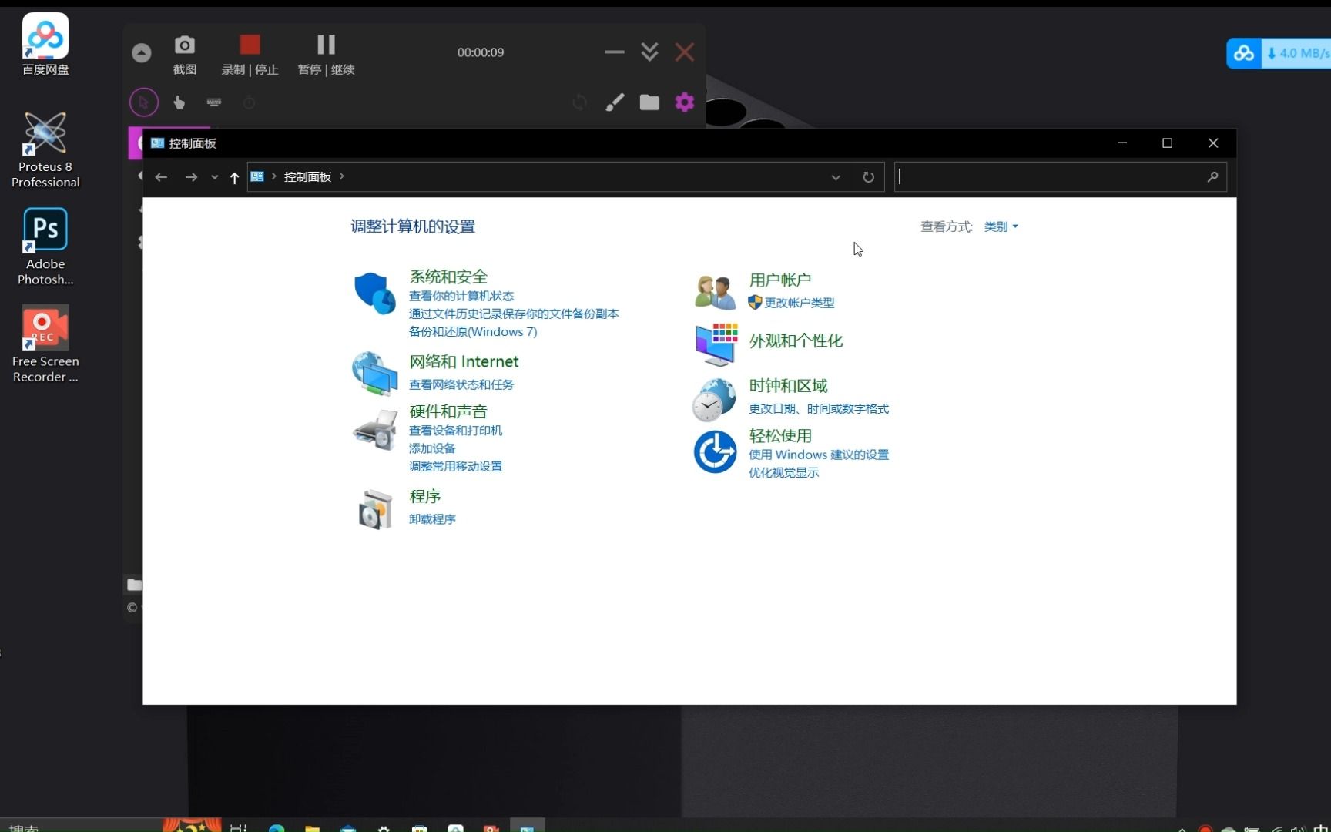Click 添加设备 link
The width and height of the screenshot is (1331, 832).
tap(431, 448)
